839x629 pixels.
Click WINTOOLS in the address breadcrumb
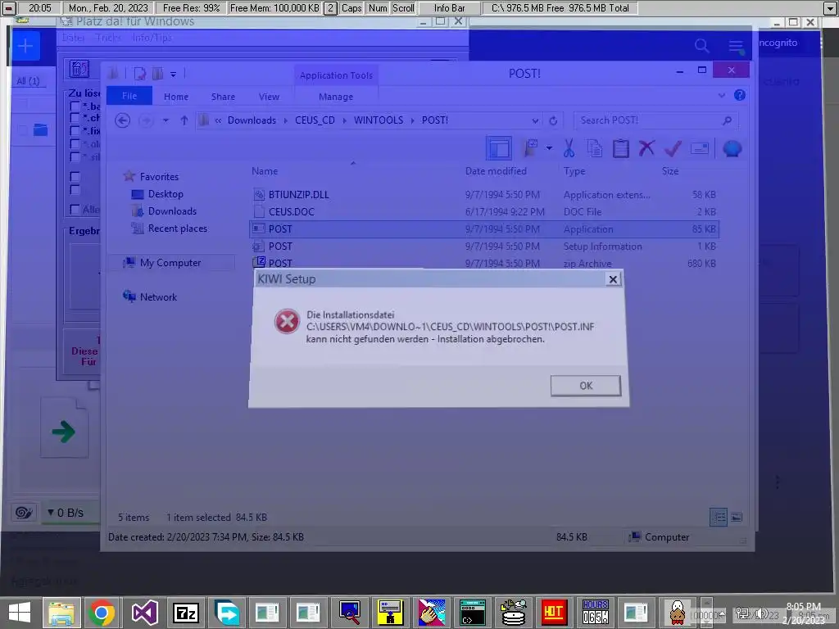[x=379, y=120]
